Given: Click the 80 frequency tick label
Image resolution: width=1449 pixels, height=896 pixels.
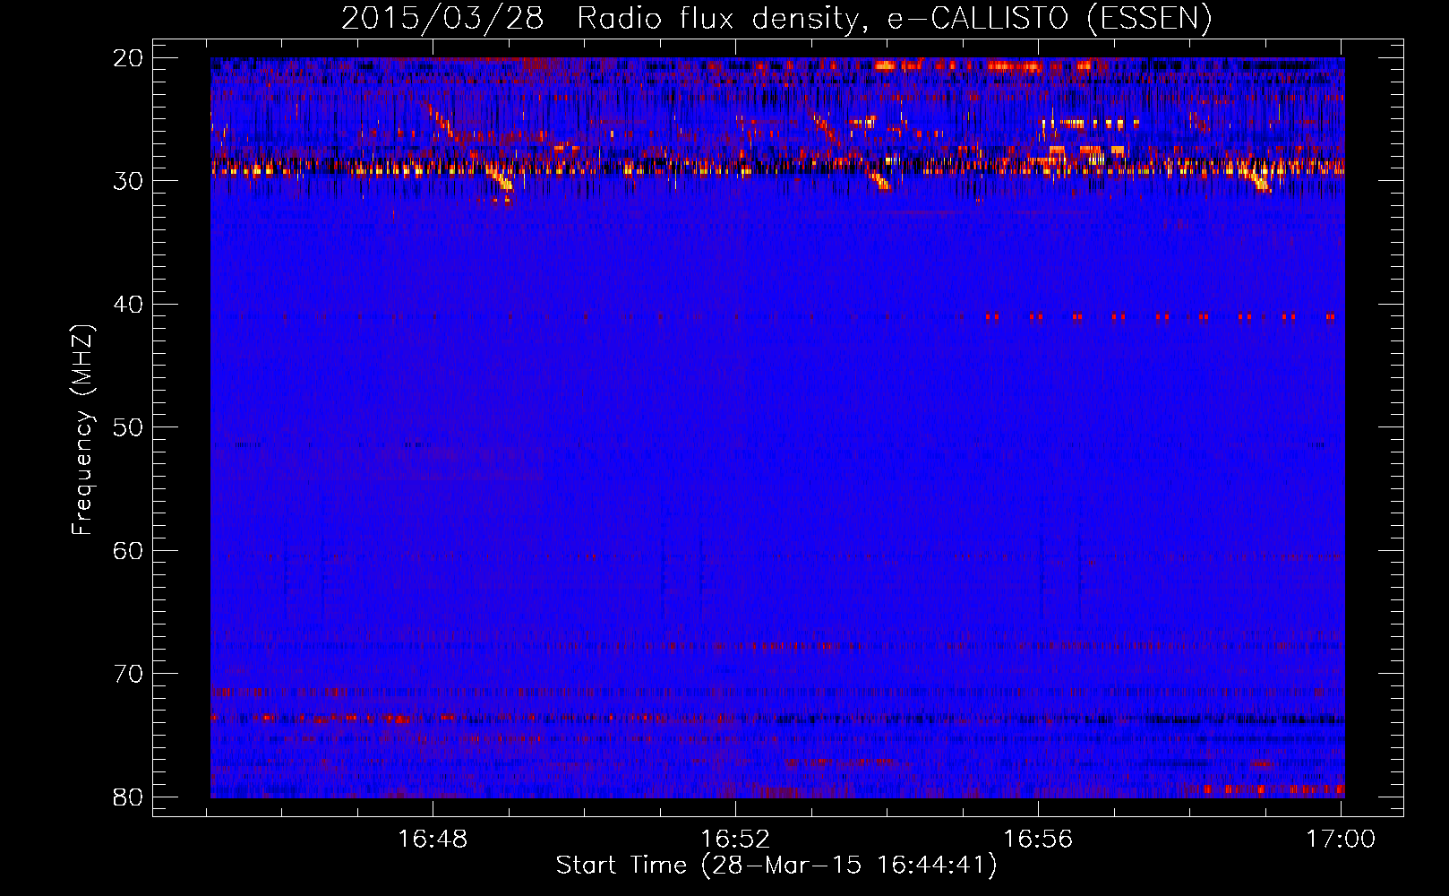Looking at the screenshot, I should tap(128, 797).
